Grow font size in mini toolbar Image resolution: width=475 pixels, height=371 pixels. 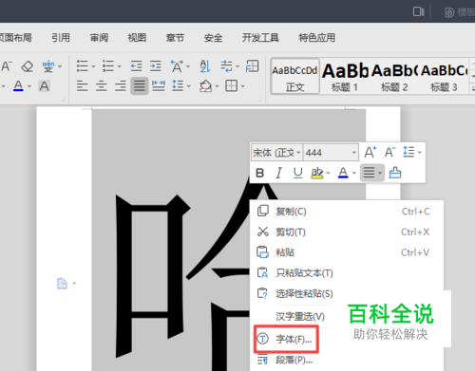370,153
